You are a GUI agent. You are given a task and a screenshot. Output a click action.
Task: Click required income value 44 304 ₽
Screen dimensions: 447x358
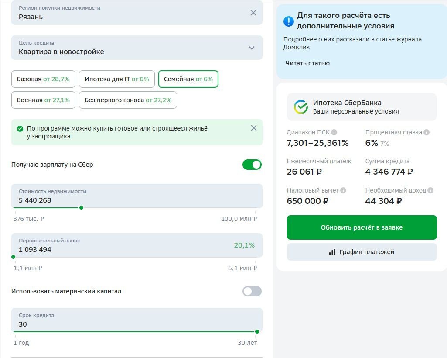(383, 201)
